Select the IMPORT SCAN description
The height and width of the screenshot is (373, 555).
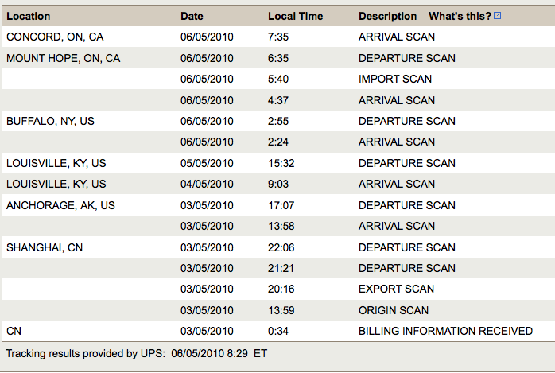[395, 79]
